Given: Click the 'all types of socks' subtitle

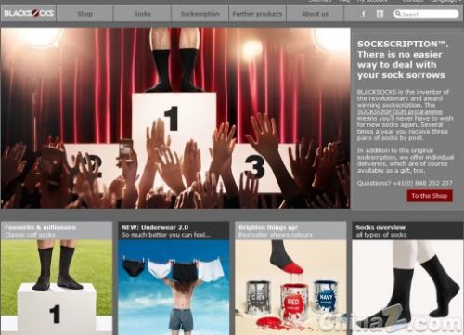Looking at the screenshot, I should (x=381, y=235).
